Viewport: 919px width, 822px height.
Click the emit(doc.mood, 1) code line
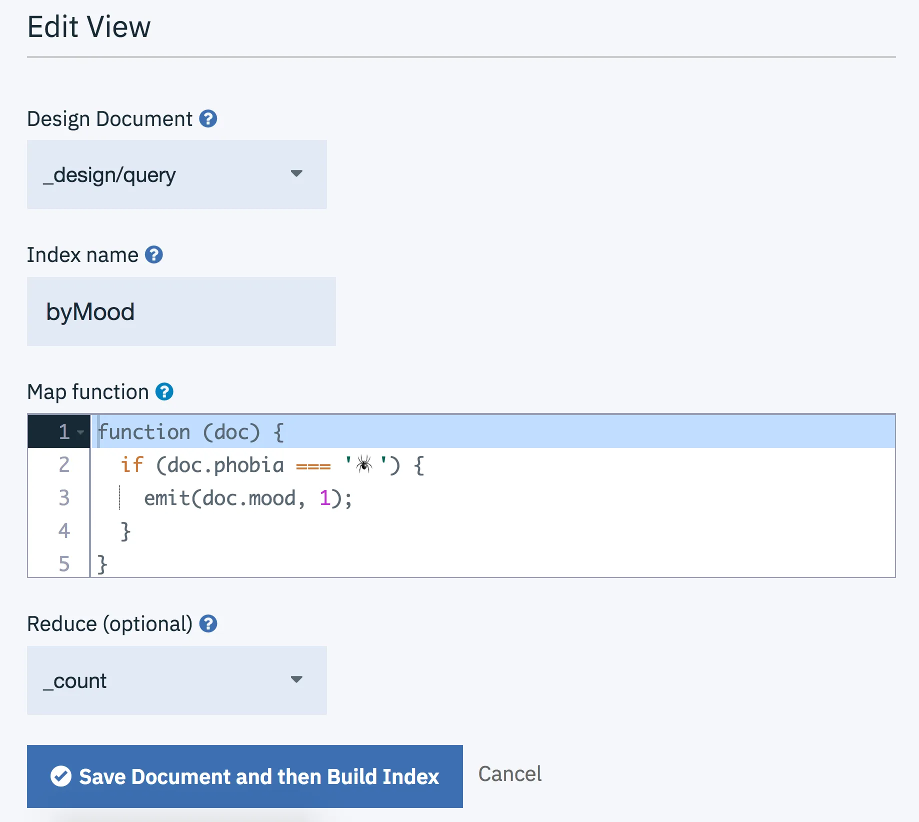pos(248,498)
